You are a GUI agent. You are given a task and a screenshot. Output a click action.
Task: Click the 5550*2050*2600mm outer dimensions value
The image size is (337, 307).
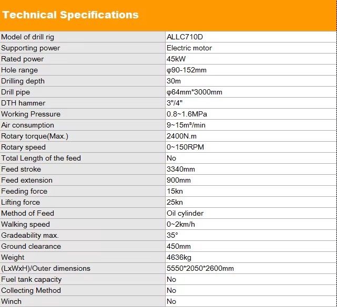[x=200, y=268]
